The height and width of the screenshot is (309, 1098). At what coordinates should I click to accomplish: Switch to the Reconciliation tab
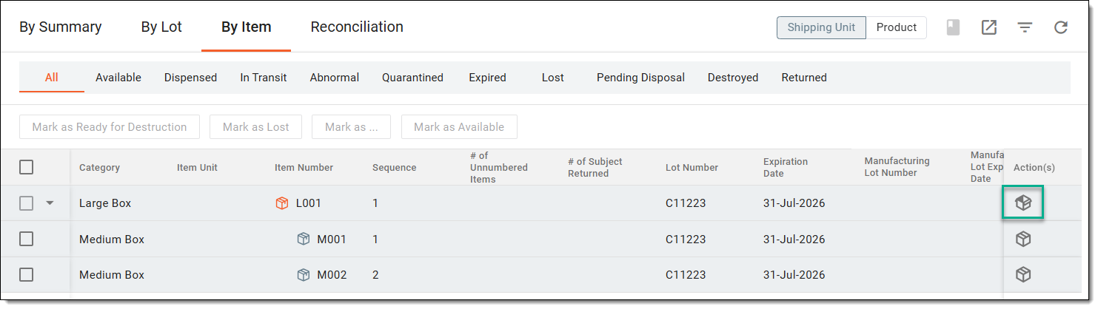pos(357,27)
